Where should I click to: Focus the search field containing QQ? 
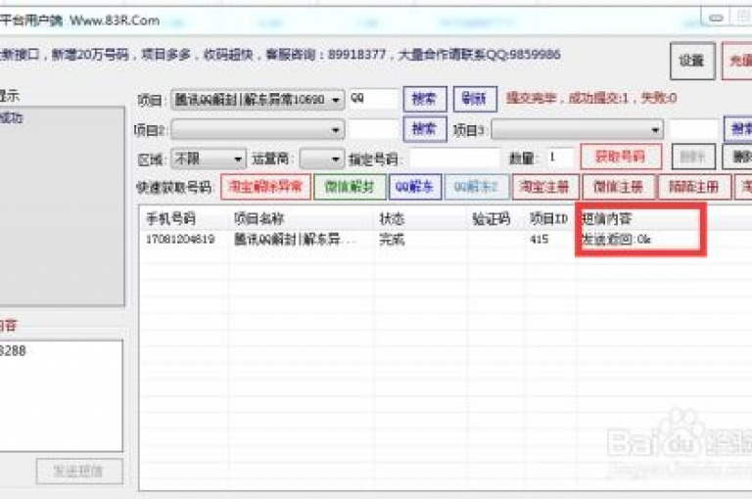click(x=374, y=99)
